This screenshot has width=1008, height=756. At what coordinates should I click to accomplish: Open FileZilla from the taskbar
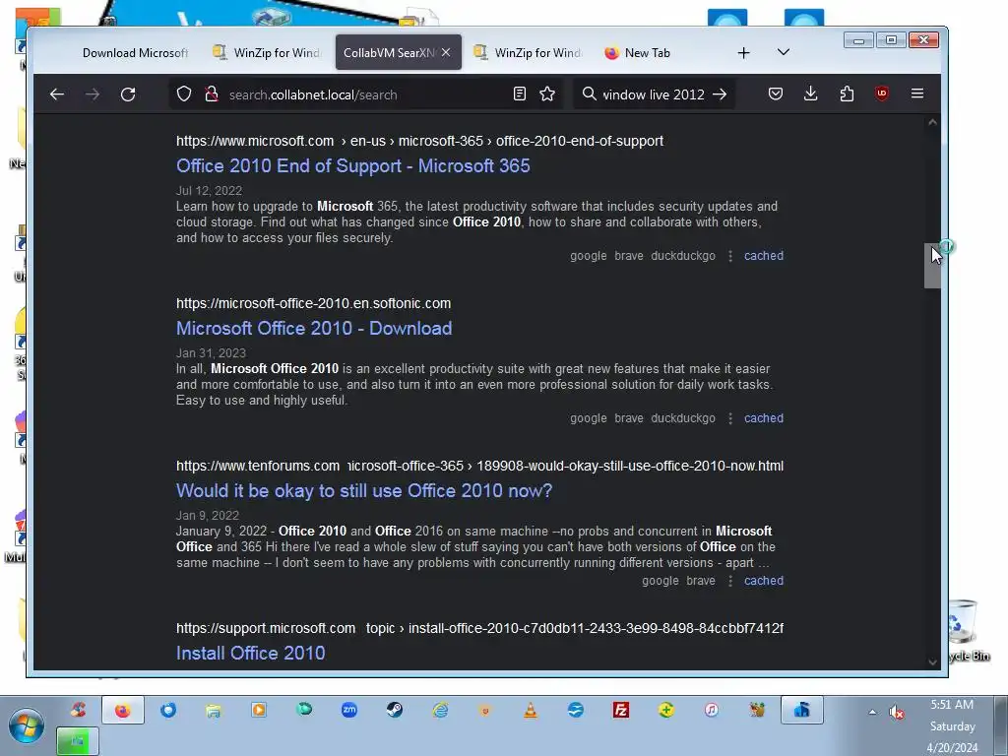pyautogui.click(x=621, y=710)
